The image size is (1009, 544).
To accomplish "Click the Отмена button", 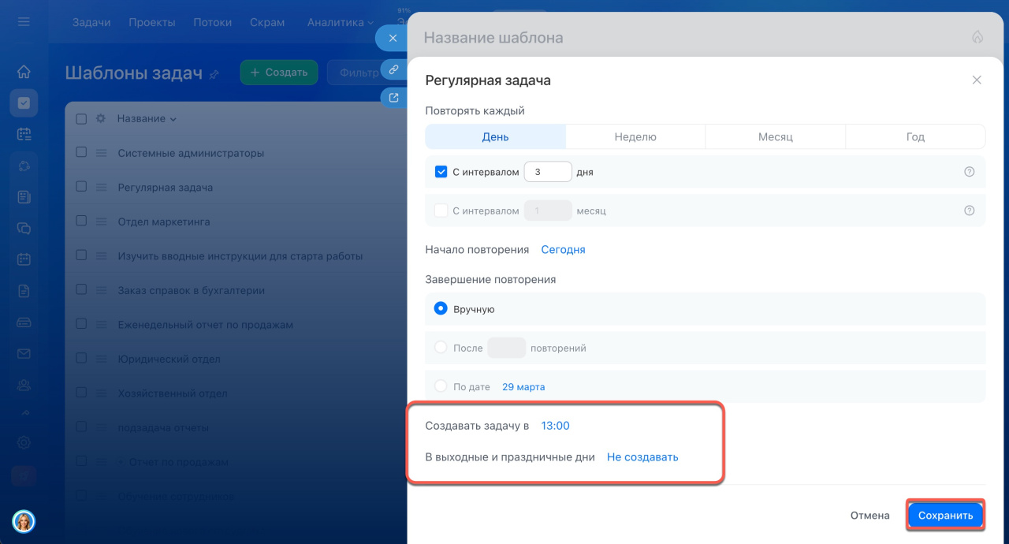I will pos(869,516).
